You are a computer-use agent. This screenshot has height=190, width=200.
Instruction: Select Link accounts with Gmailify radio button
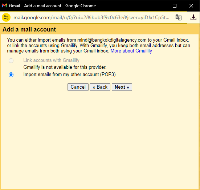[x=11, y=60]
